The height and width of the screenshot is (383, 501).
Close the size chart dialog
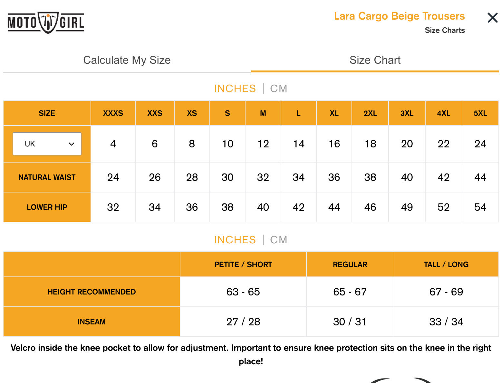pos(493,18)
